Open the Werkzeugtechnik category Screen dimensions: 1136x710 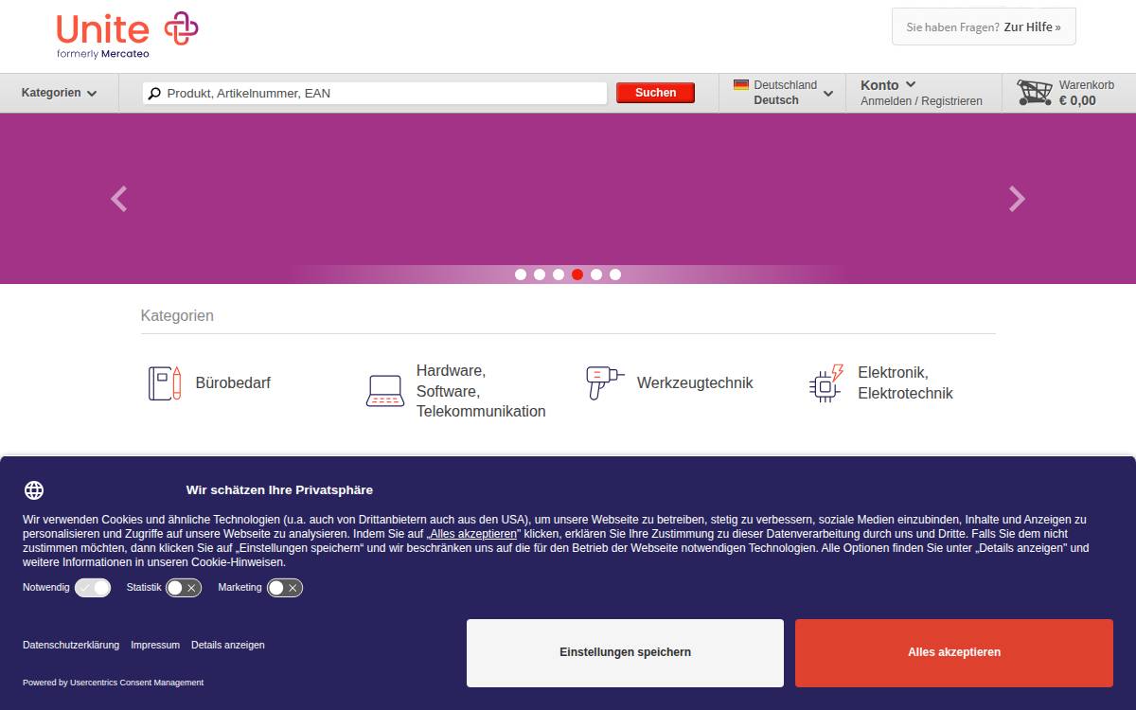click(695, 383)
